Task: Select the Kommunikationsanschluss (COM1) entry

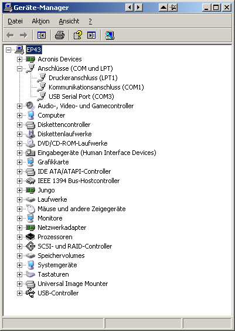Action: [x=96, y=87]
